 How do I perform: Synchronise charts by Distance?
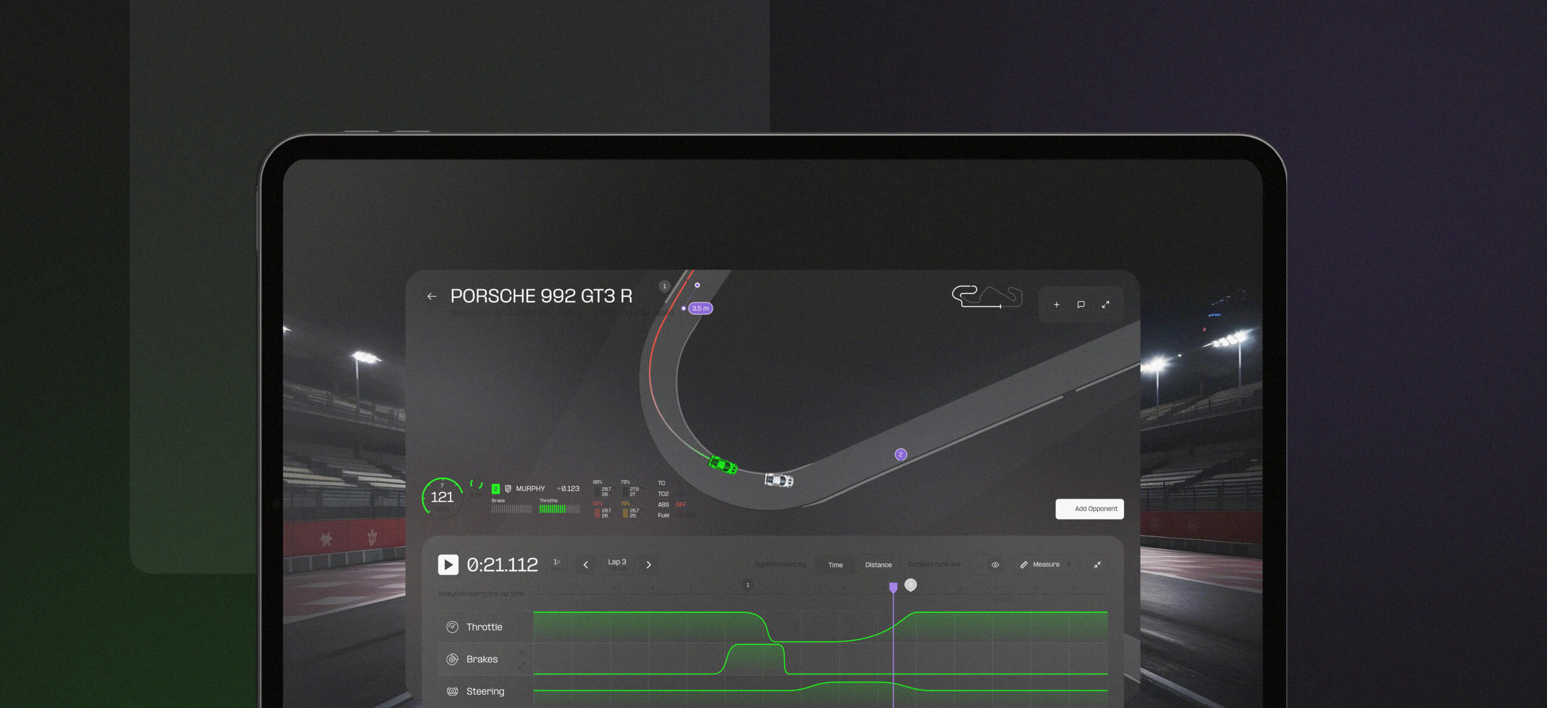point(878,565)
